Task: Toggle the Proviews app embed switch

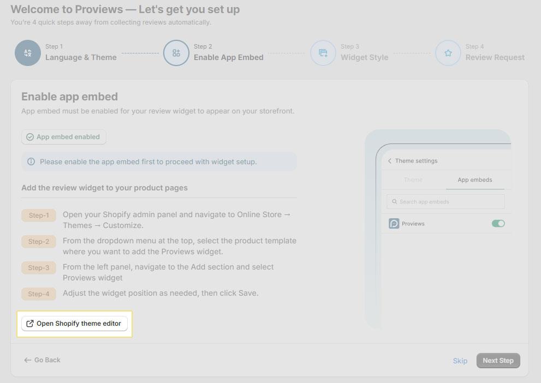Action: click(x=498, y=223)
